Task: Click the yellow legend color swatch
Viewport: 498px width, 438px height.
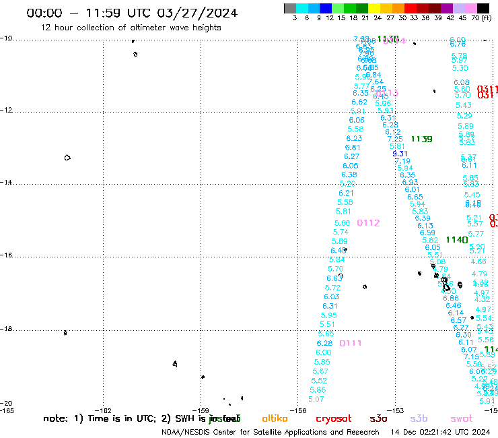Action: (x=374, y=8)
